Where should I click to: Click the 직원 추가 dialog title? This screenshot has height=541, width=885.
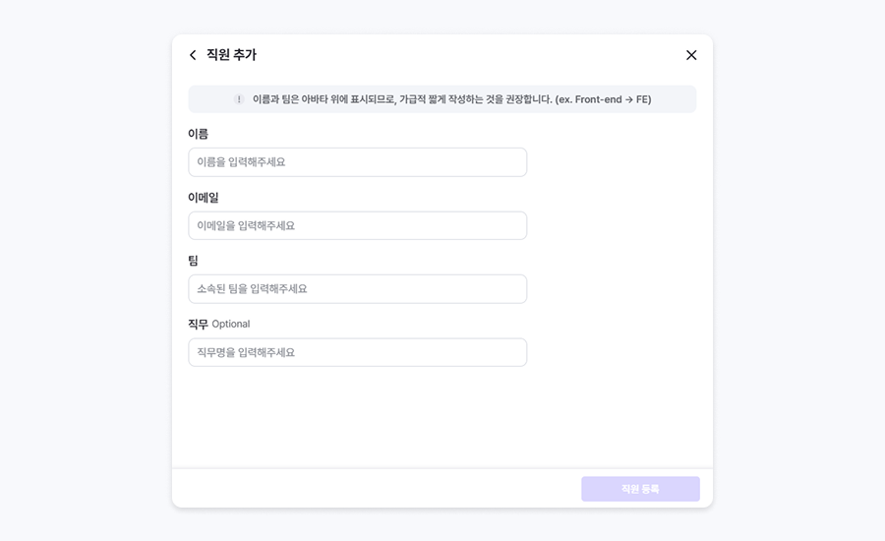coord(231,55)
